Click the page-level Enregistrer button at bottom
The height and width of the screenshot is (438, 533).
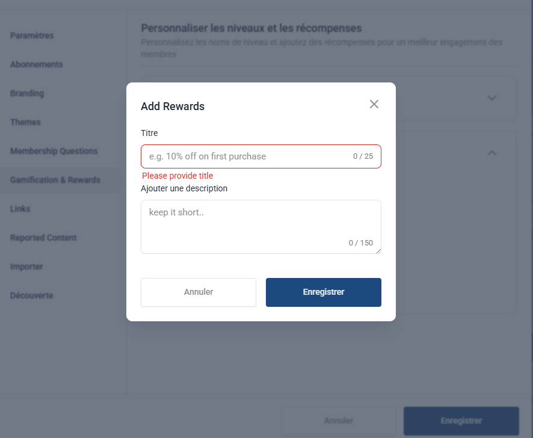pyautogui.click(x=461, y=421)
